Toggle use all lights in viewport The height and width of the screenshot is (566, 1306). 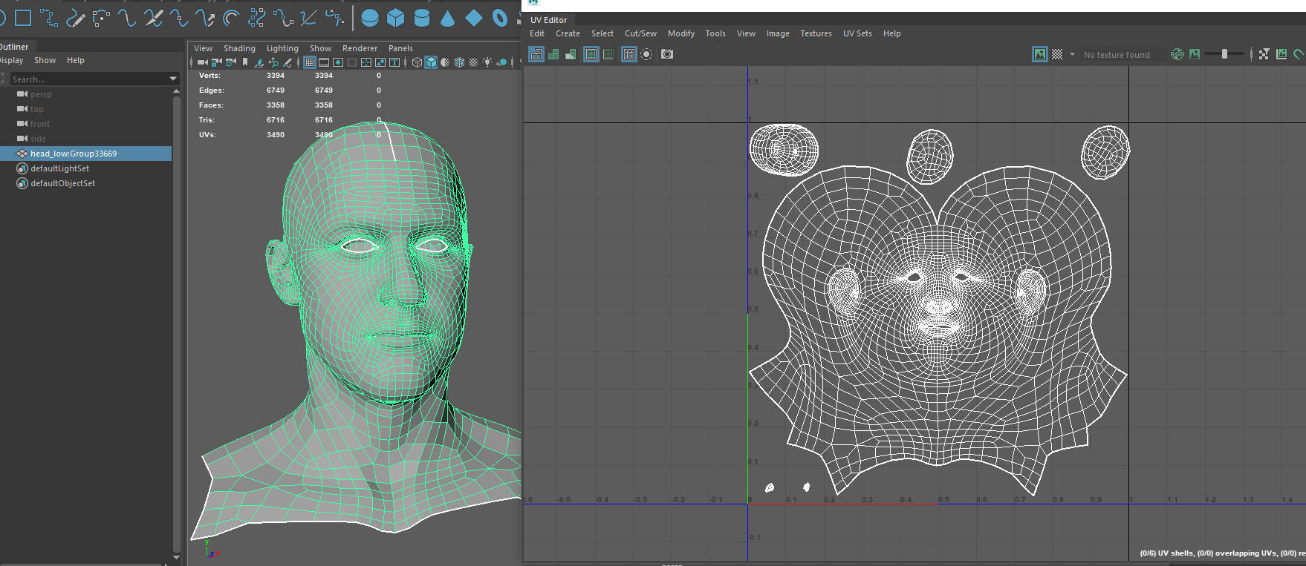click(x=487, y=62)
